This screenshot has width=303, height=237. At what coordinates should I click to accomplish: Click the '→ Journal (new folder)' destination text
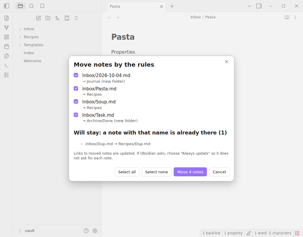(x=104, y=81)
